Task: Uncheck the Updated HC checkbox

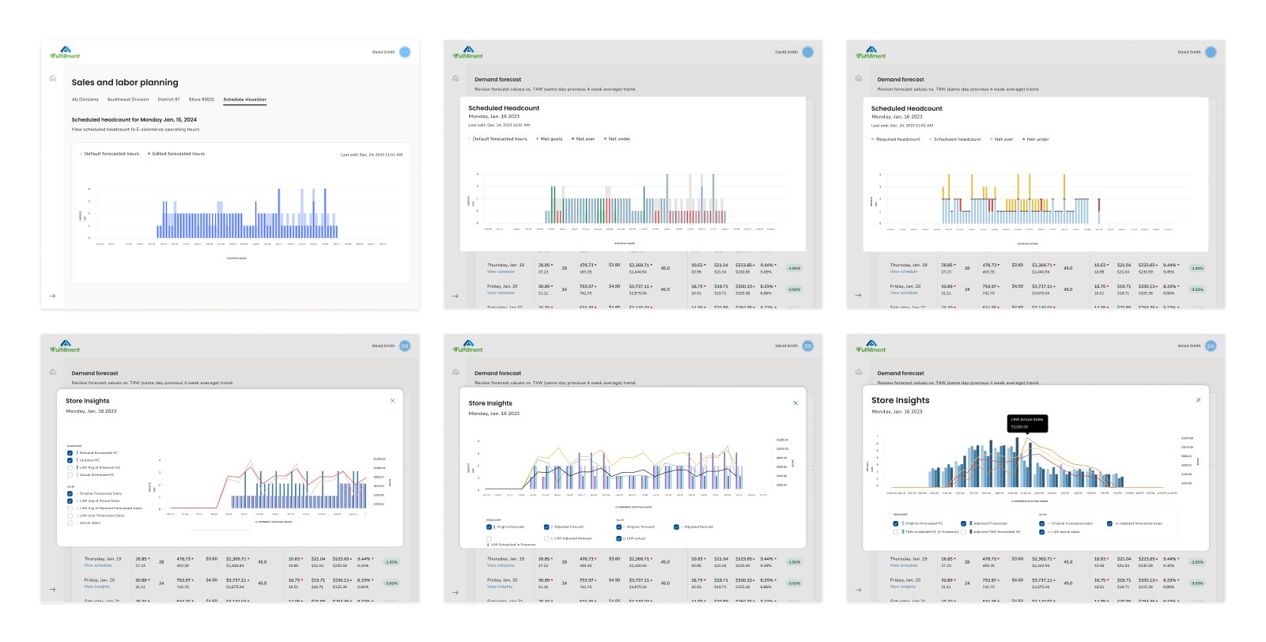Action: pos(70,460)
